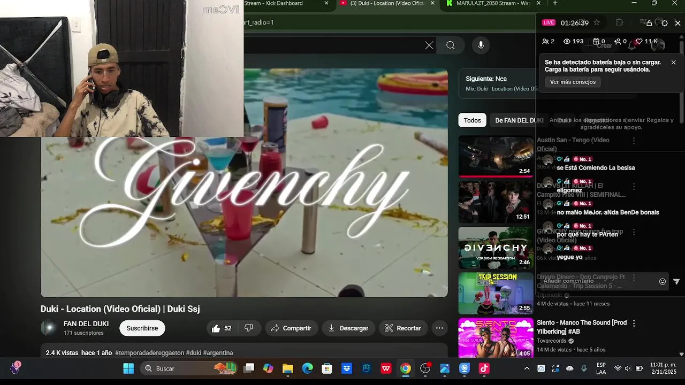Activate YouTube voice search microphone
This screenshot has height=385, width=685.
pos(481,45)
